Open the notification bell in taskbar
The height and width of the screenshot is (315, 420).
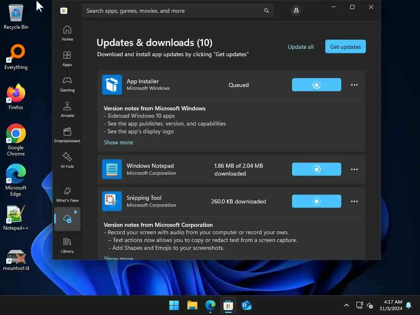(x=409, y=305)
